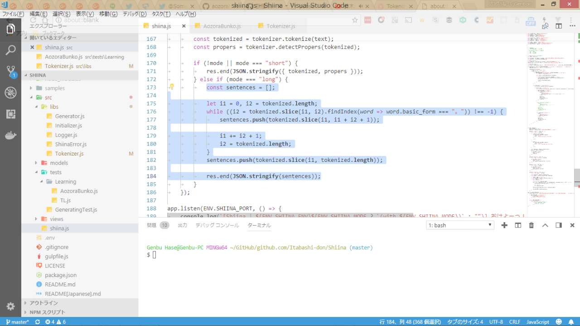
Task: Split the terminal panel
Action: click(518, 225)
